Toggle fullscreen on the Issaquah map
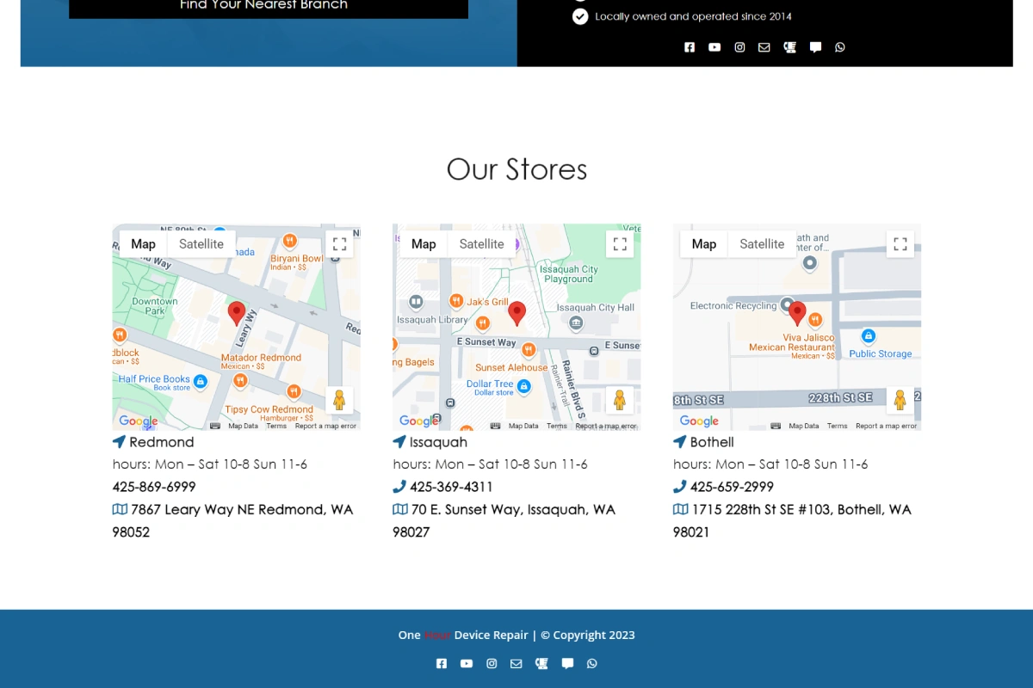The width and height of the screenshot is (1033, 688). coord(620,244)
